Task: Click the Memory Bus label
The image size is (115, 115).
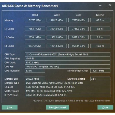Action: click(x=11, y=79)
